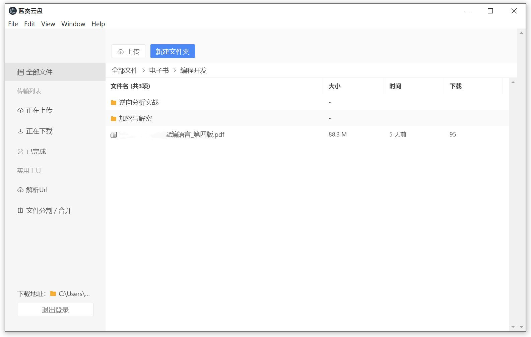This screenshot has height=337, width=531.
Task: Open the File menu
Action: 13,24
